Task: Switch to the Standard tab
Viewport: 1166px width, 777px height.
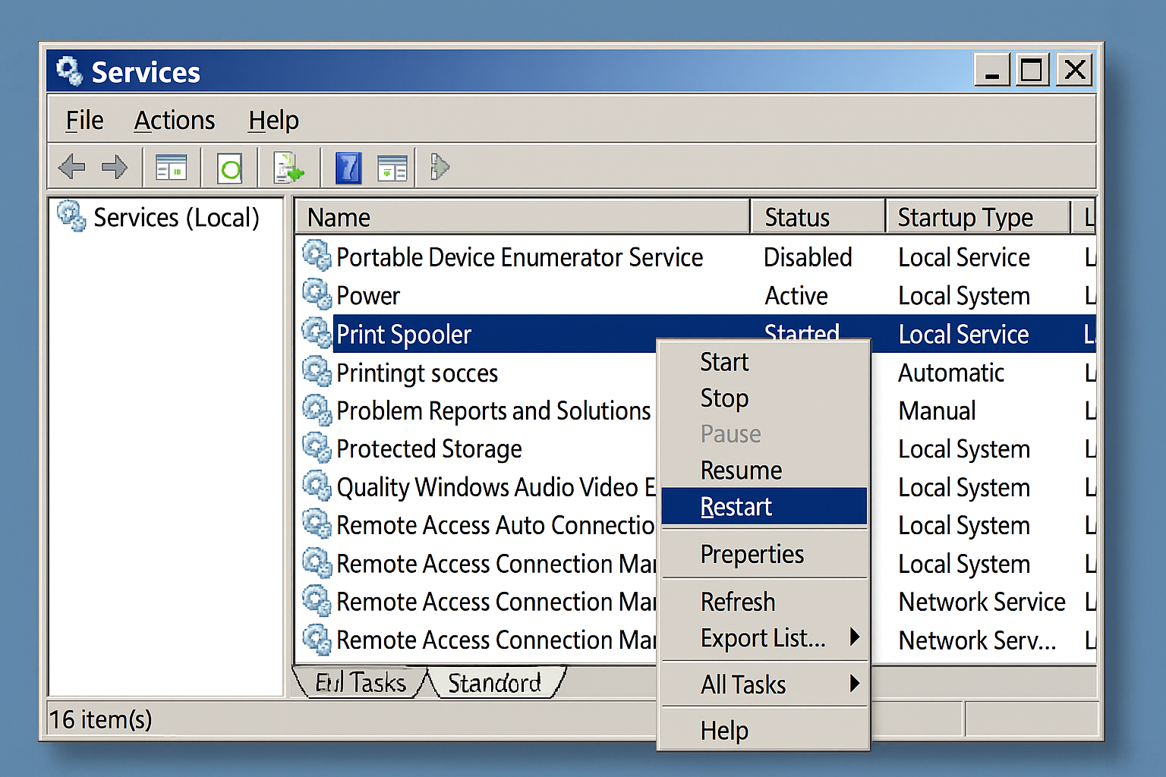Action: click(x=495, y=682)
